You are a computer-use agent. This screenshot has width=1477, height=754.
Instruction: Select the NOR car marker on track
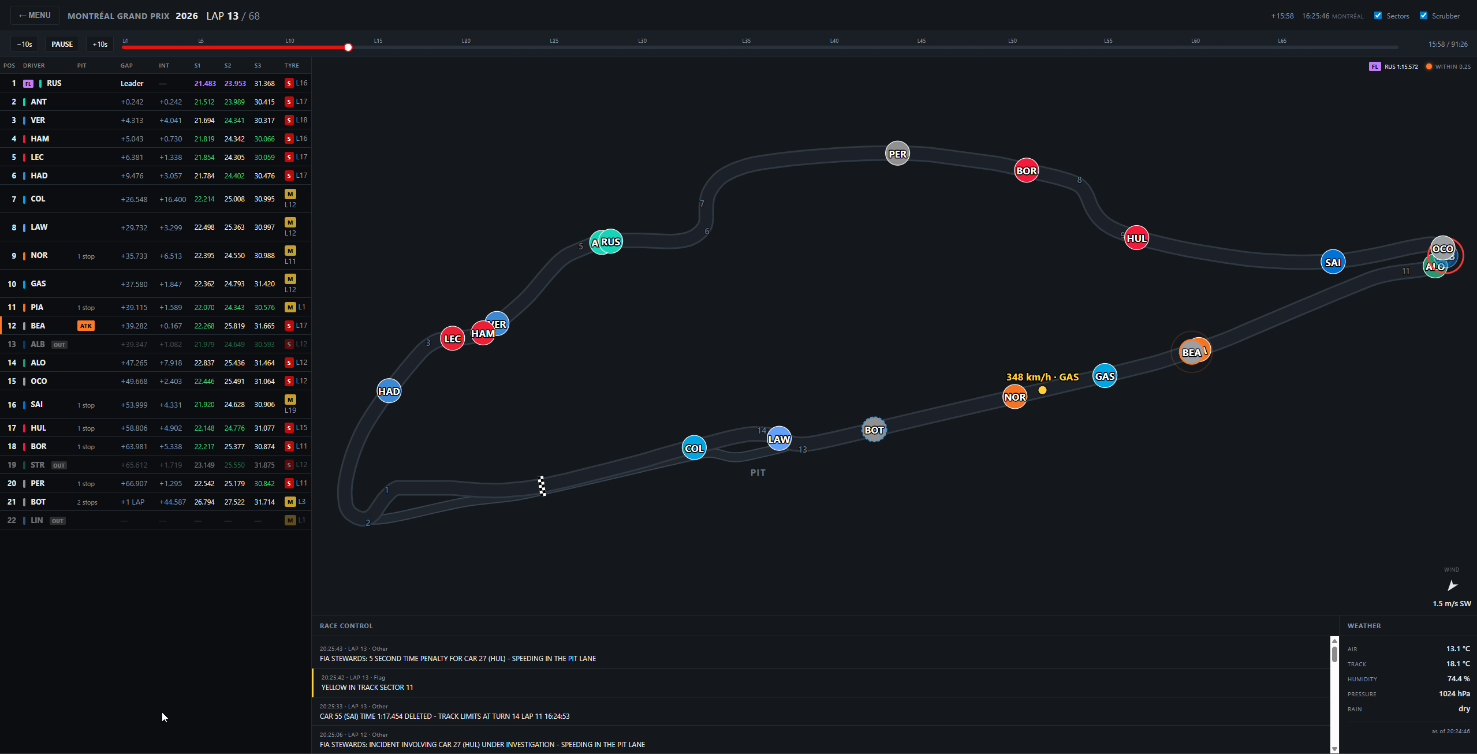pos(1014,397)
